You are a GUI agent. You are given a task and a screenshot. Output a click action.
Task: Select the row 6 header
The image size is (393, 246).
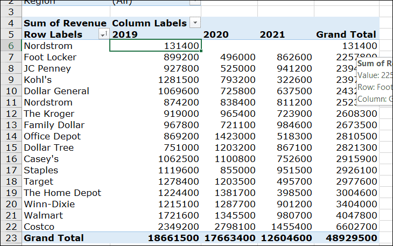(11, 46)
